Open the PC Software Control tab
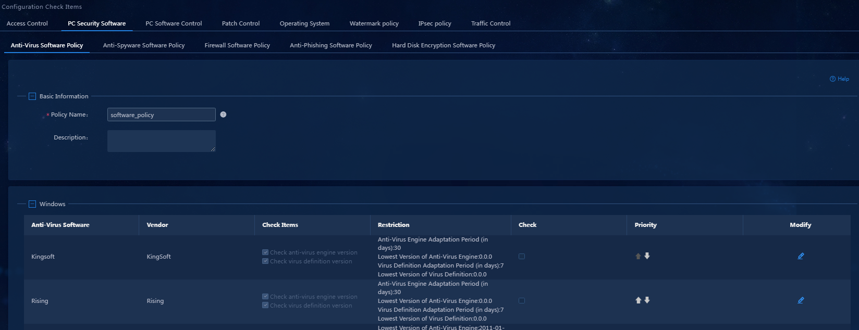Image resolution: width=859 pixels, height=330 pixels. click(174, 23)
